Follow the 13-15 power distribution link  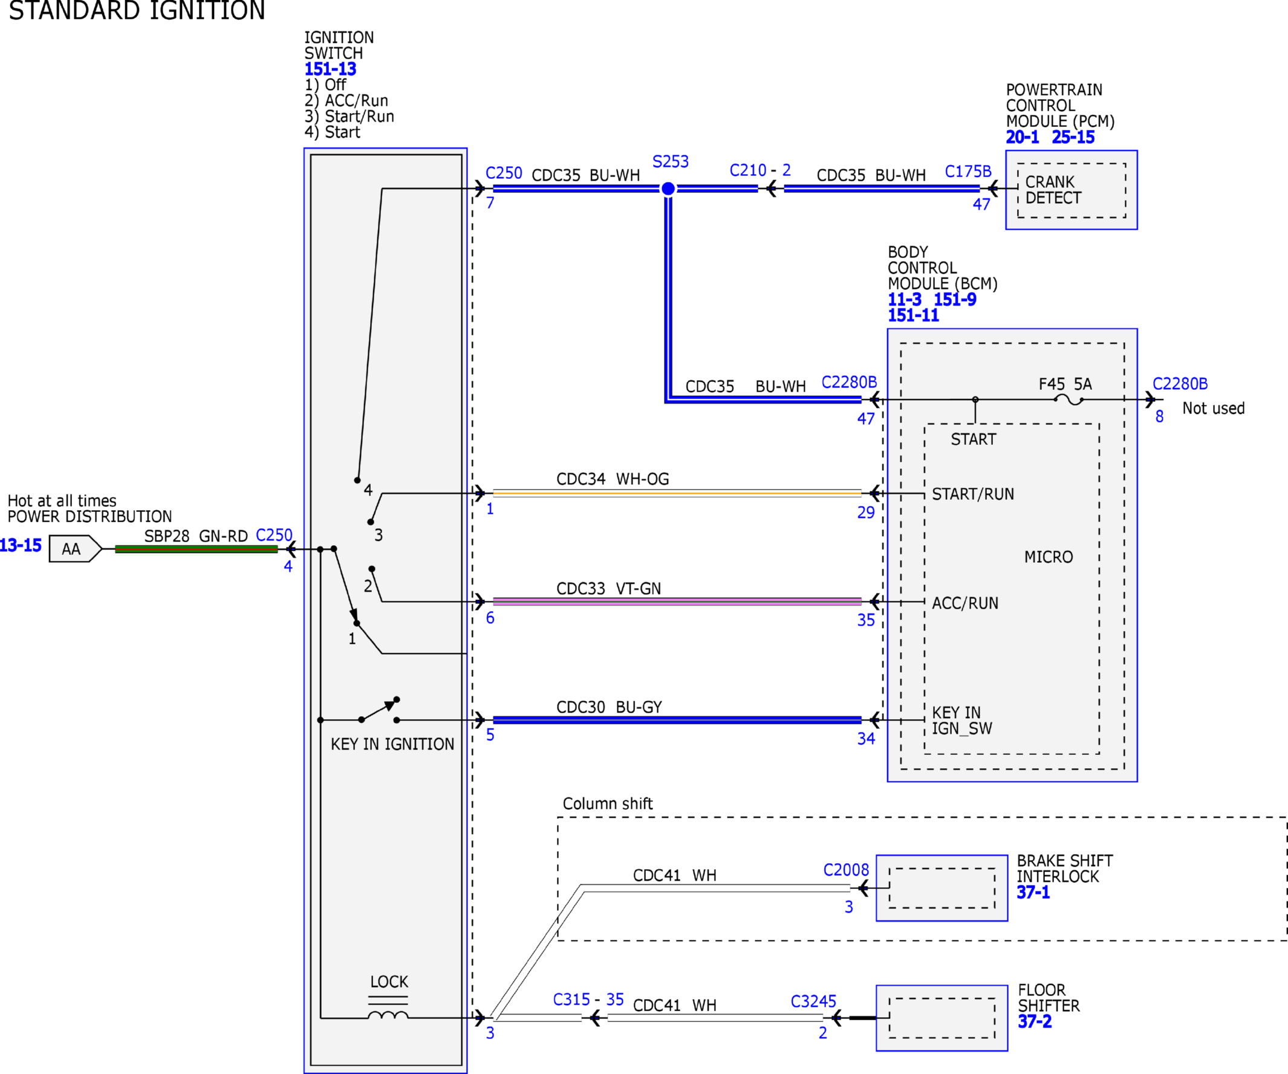(x=20, y=545)
